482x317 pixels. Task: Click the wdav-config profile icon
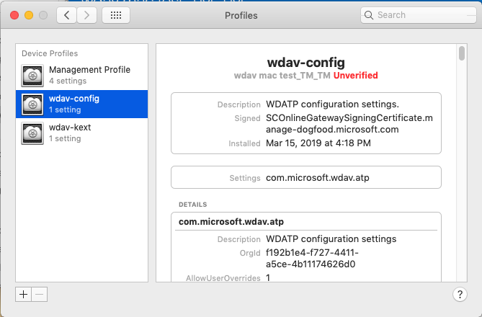point(32,104)
